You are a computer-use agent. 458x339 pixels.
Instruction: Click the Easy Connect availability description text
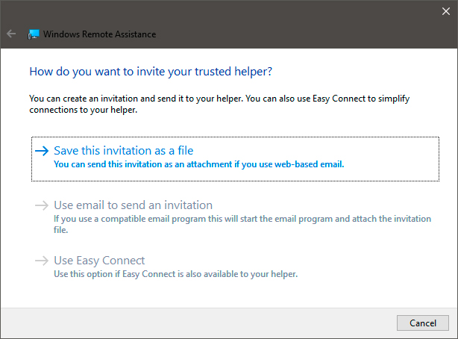click(175, 274)
